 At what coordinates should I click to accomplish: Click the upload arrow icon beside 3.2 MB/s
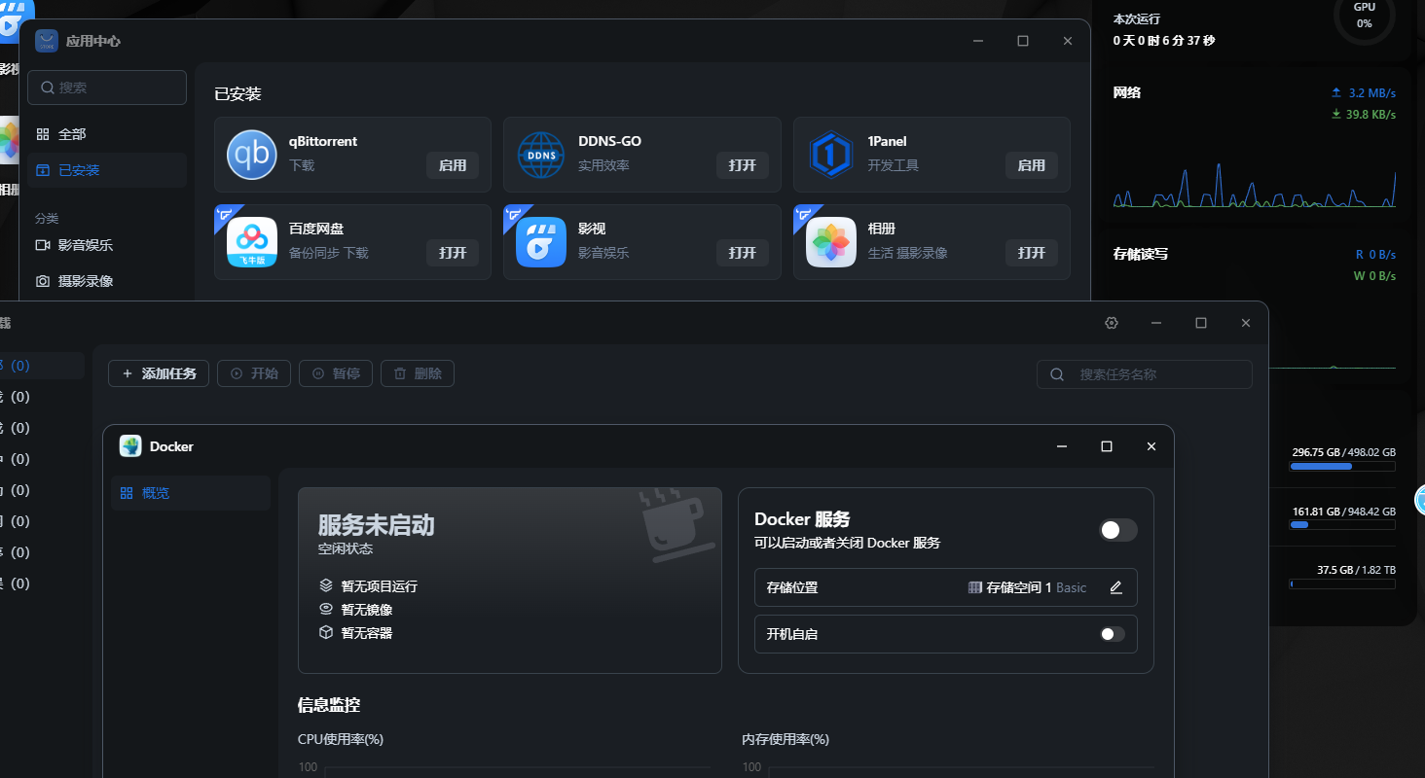(x=1336, y=93)
